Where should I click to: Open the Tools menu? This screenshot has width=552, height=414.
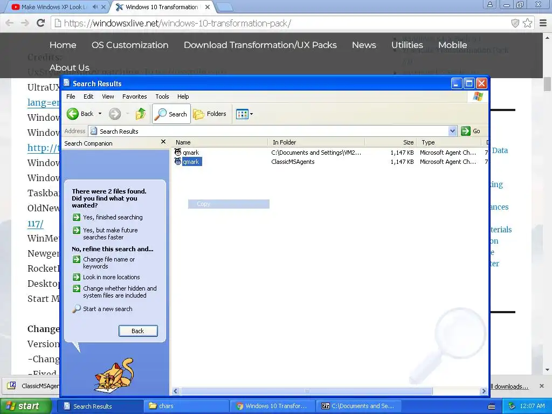coord(162,96)
